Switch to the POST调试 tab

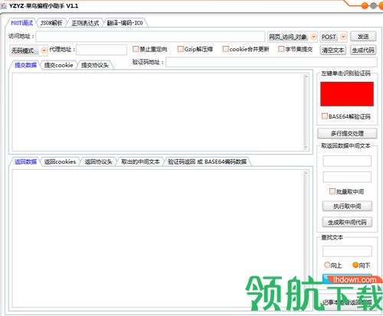(21, 23)
